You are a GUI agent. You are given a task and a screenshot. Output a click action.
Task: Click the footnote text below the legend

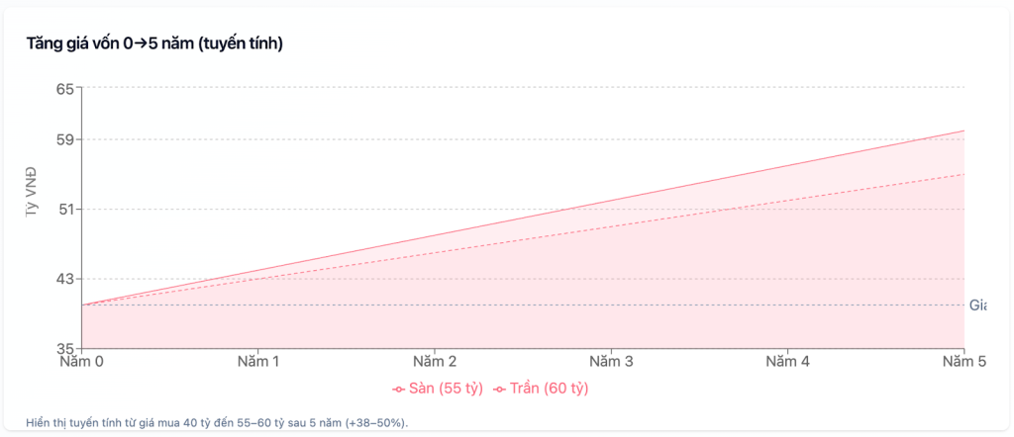pyautogui.click(x=218, y=422)
